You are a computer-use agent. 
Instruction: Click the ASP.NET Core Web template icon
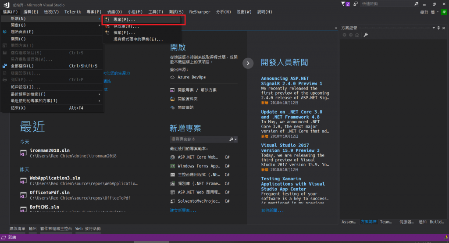click(173, 157)
